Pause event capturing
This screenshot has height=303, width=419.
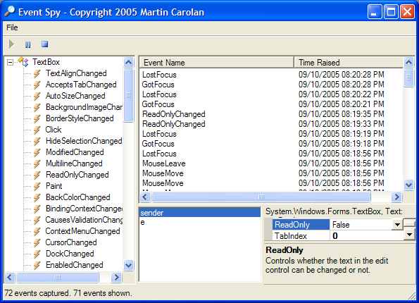pyautogui.click(x=27, y=44)
